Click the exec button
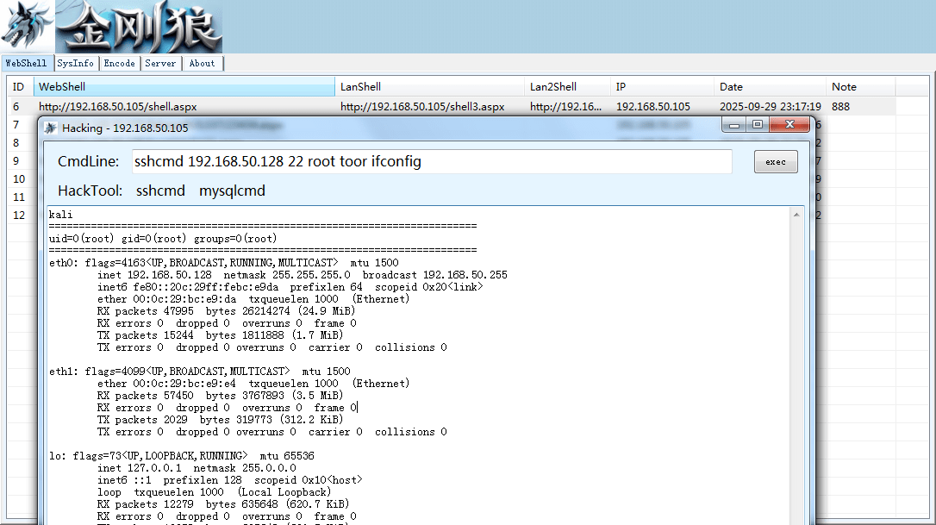The height and width of the screenshot is (525, 936). (776, 162)
